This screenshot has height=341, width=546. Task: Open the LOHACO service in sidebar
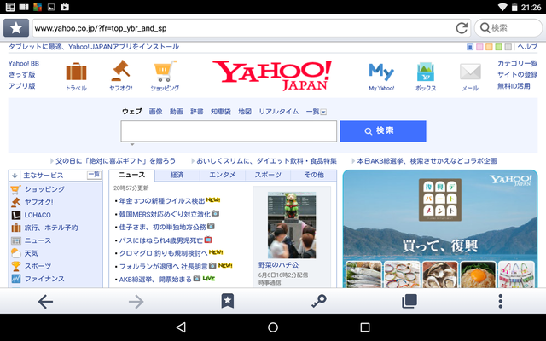pyautogui.click(x=31, y=215)
